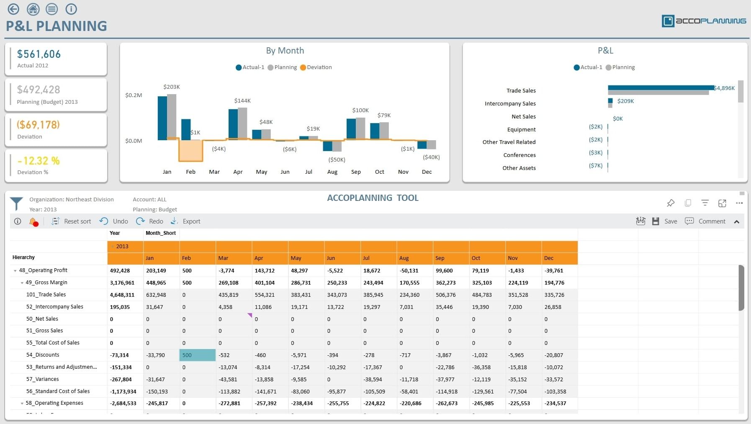
Task: Open the hamburger menu icon in header
Action: pos(52,9)
